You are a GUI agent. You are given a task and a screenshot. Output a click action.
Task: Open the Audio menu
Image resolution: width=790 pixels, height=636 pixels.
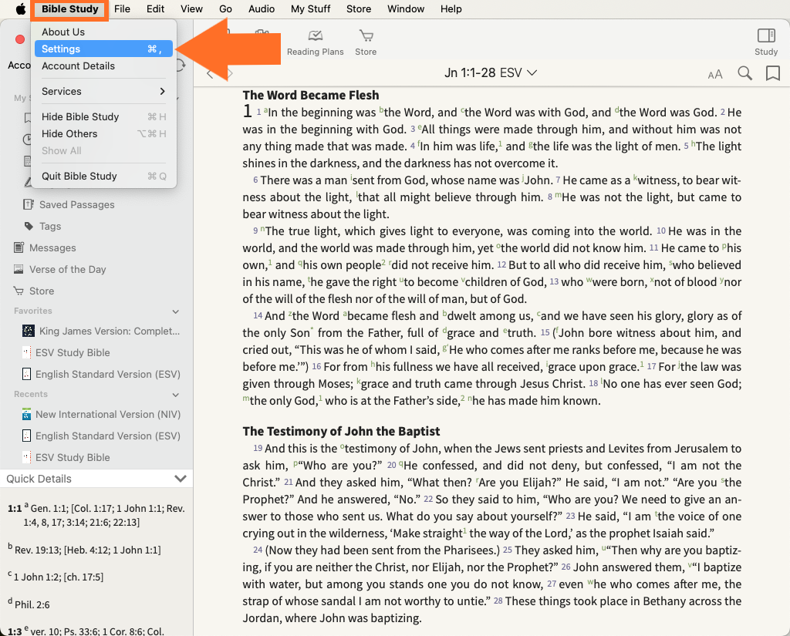262,9
